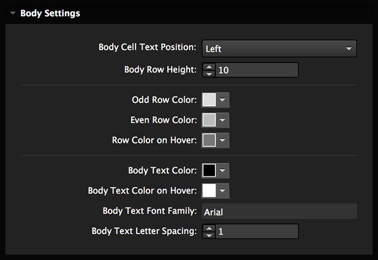378x260 pixels.
Task: Click the Body Text Letter Spacing label
Action: click(x=144, y=231)
